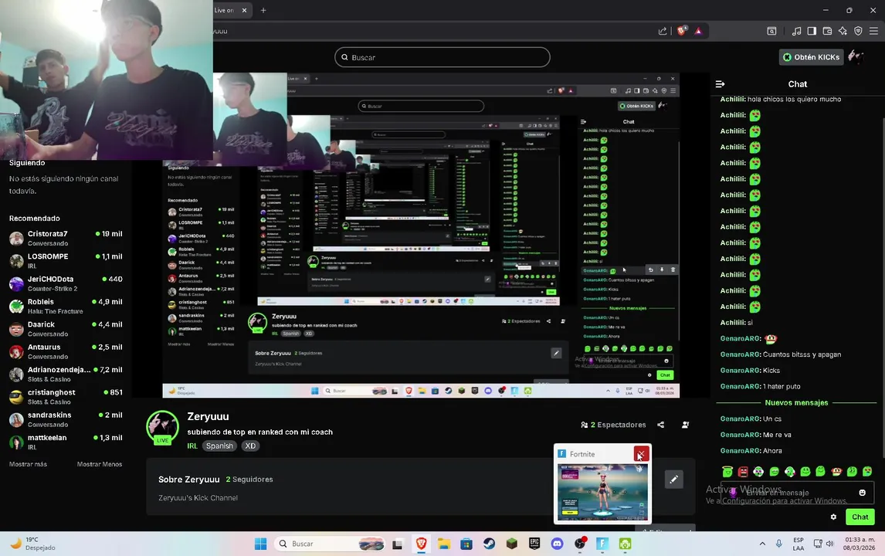Screen dimensions: 885x556
Task: Open File Explorer from the taskbar
Action: [443, 544]
